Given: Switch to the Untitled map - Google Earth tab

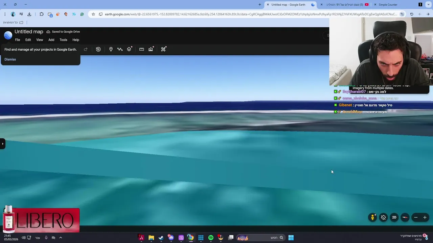Looking at the screenshot, I should 290,5.
